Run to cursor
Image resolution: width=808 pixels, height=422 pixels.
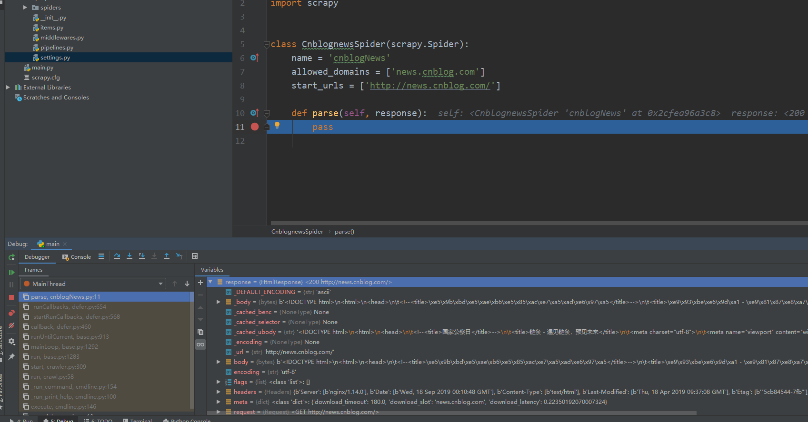[179, 256]
